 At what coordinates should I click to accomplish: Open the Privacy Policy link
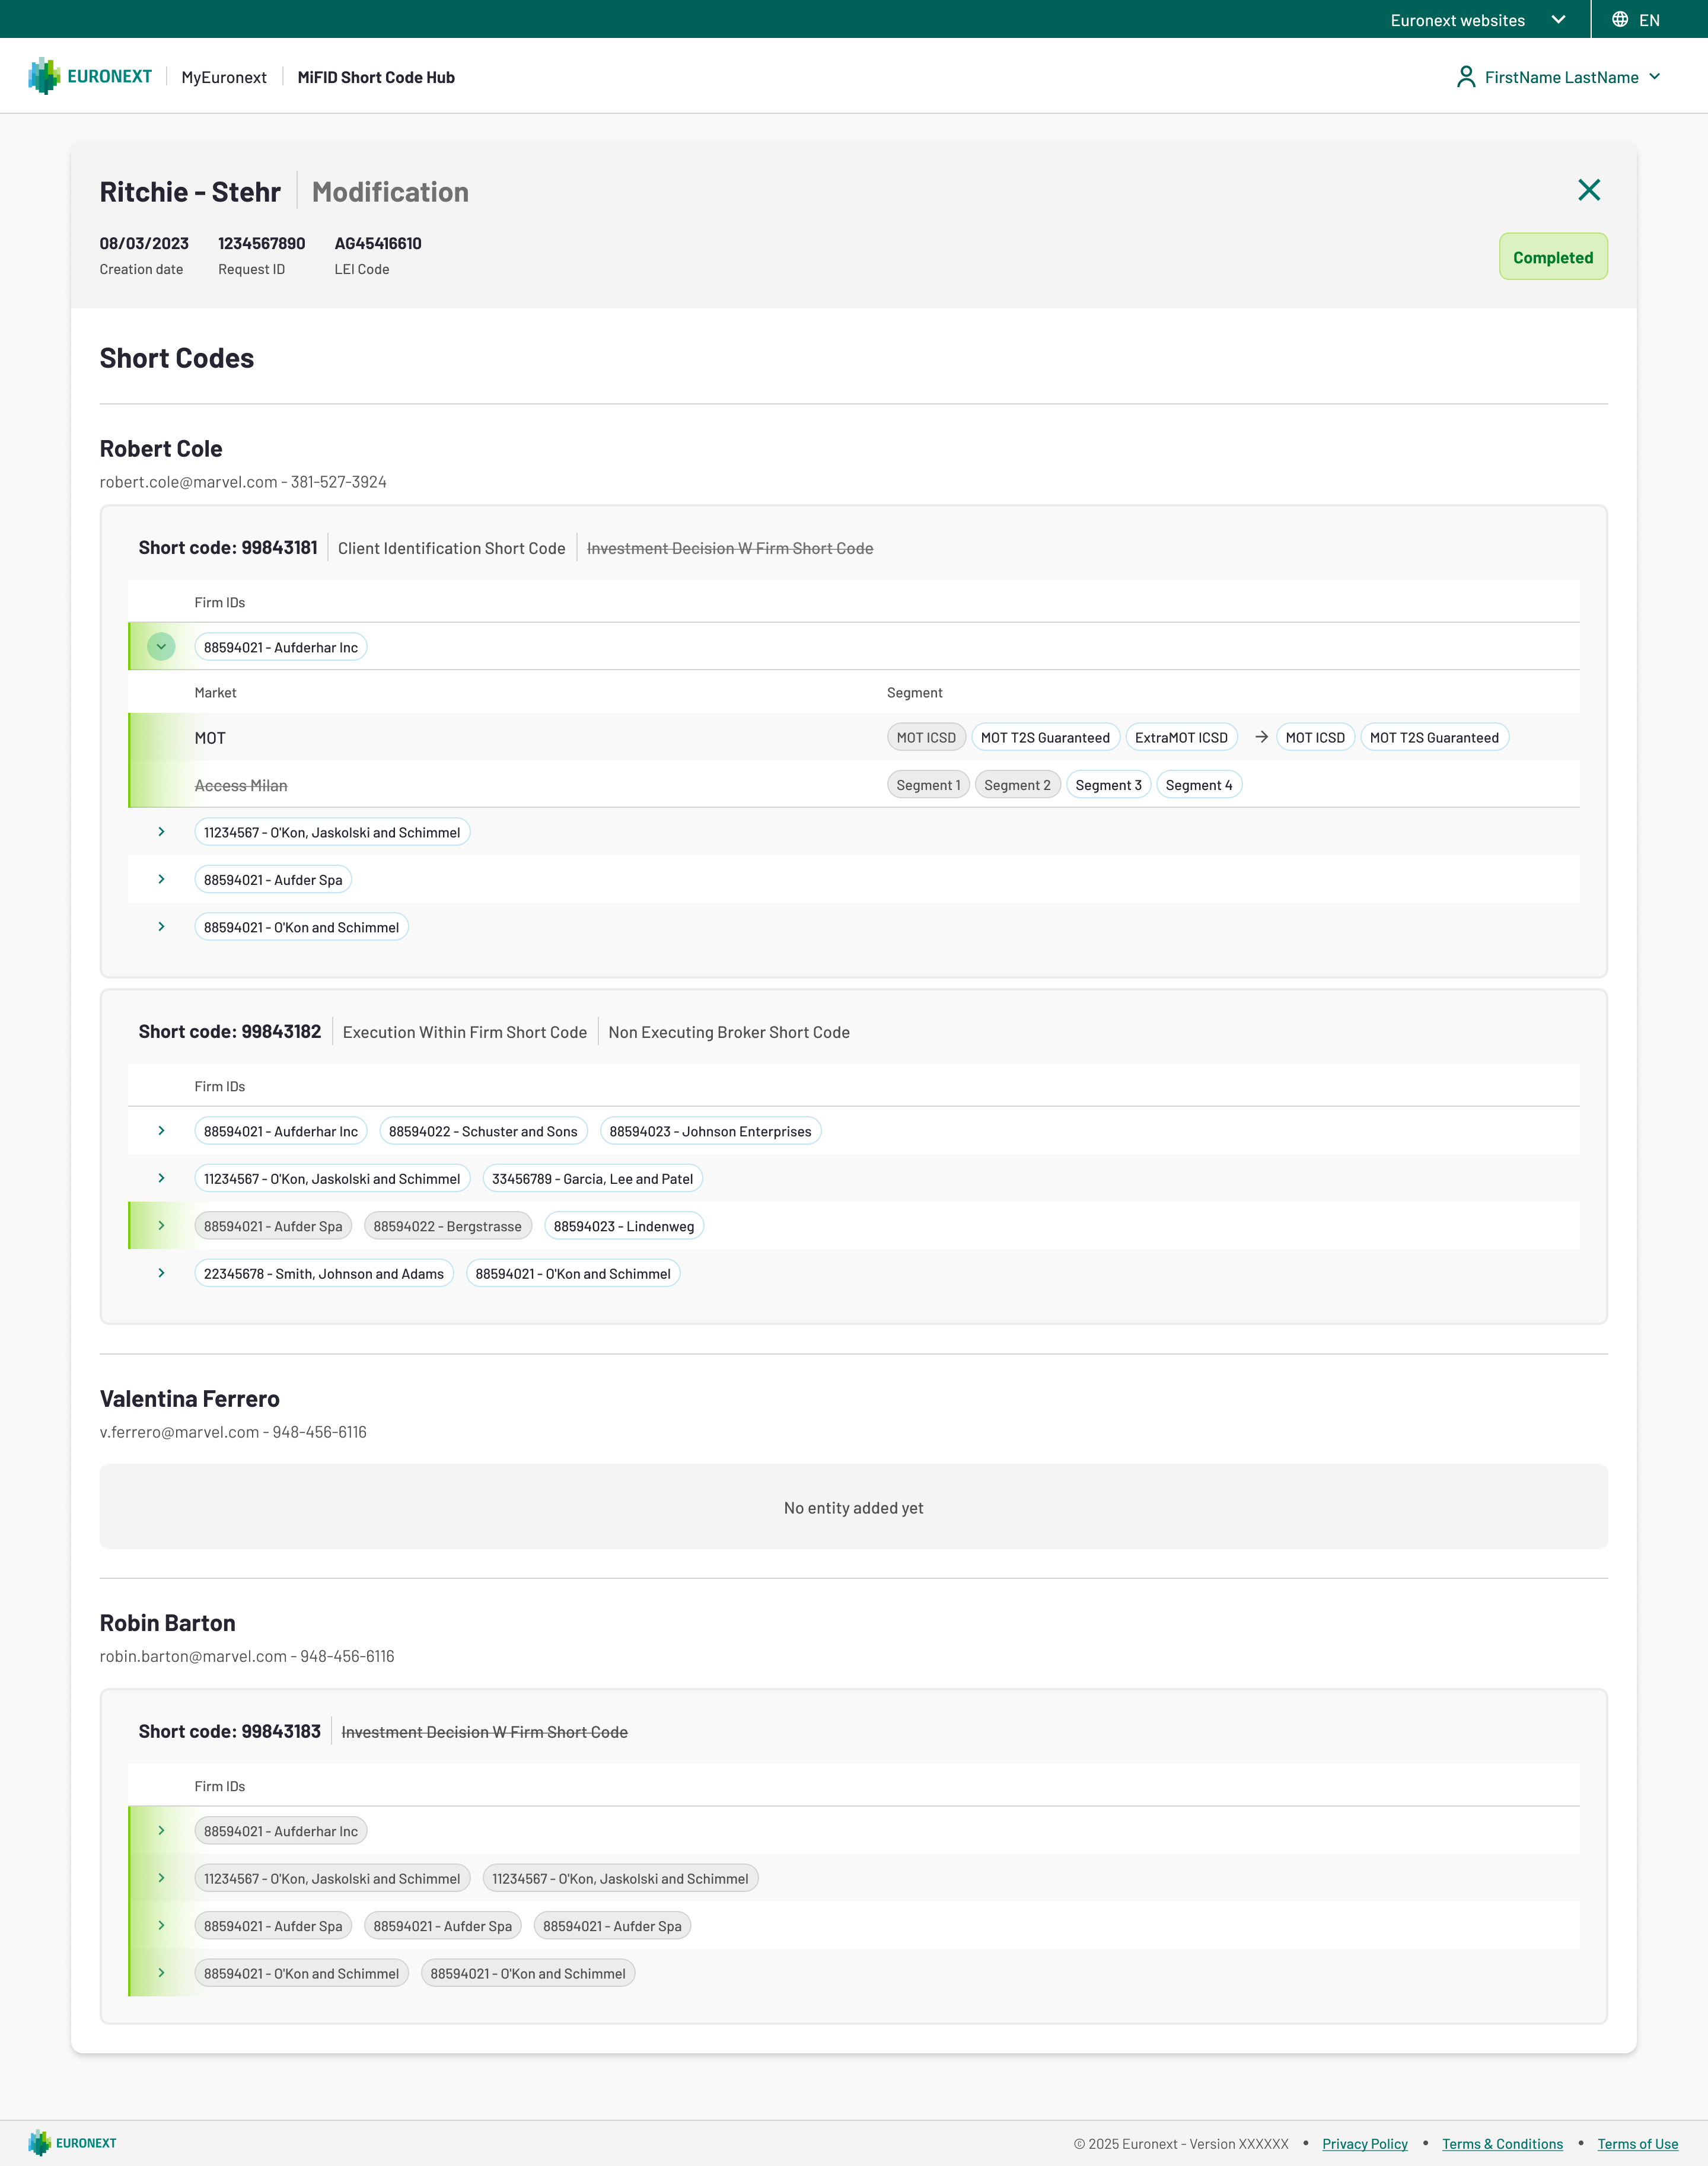[1364, 2144]
